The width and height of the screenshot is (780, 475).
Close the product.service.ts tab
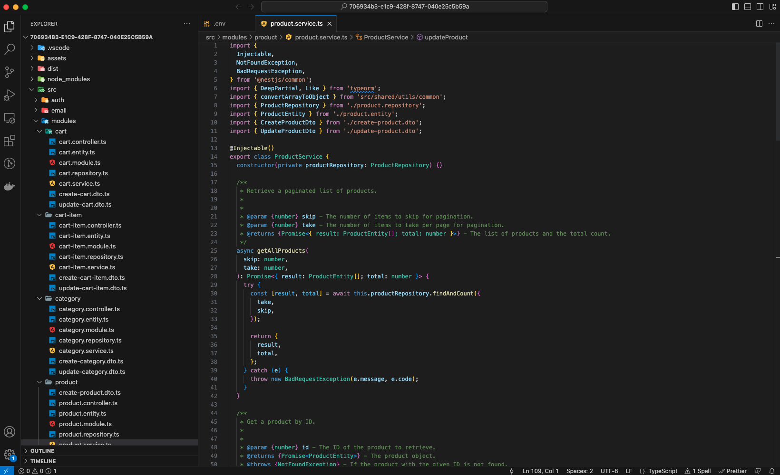(329, 24)
